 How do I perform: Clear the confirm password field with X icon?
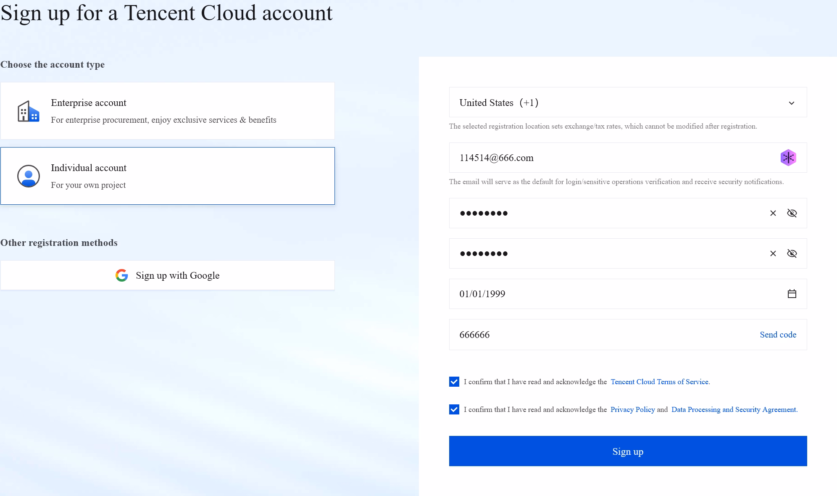click(773, 253)
